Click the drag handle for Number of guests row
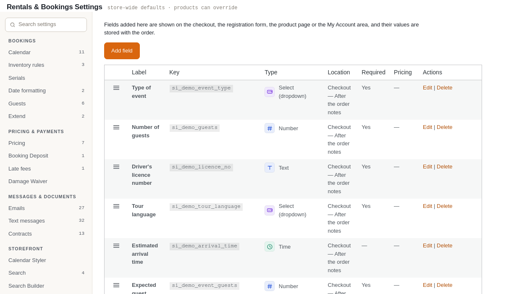This screenshot has width=519, height=294. coord(116,127)
